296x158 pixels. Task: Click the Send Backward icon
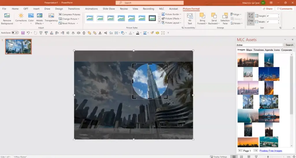(214, 16)
